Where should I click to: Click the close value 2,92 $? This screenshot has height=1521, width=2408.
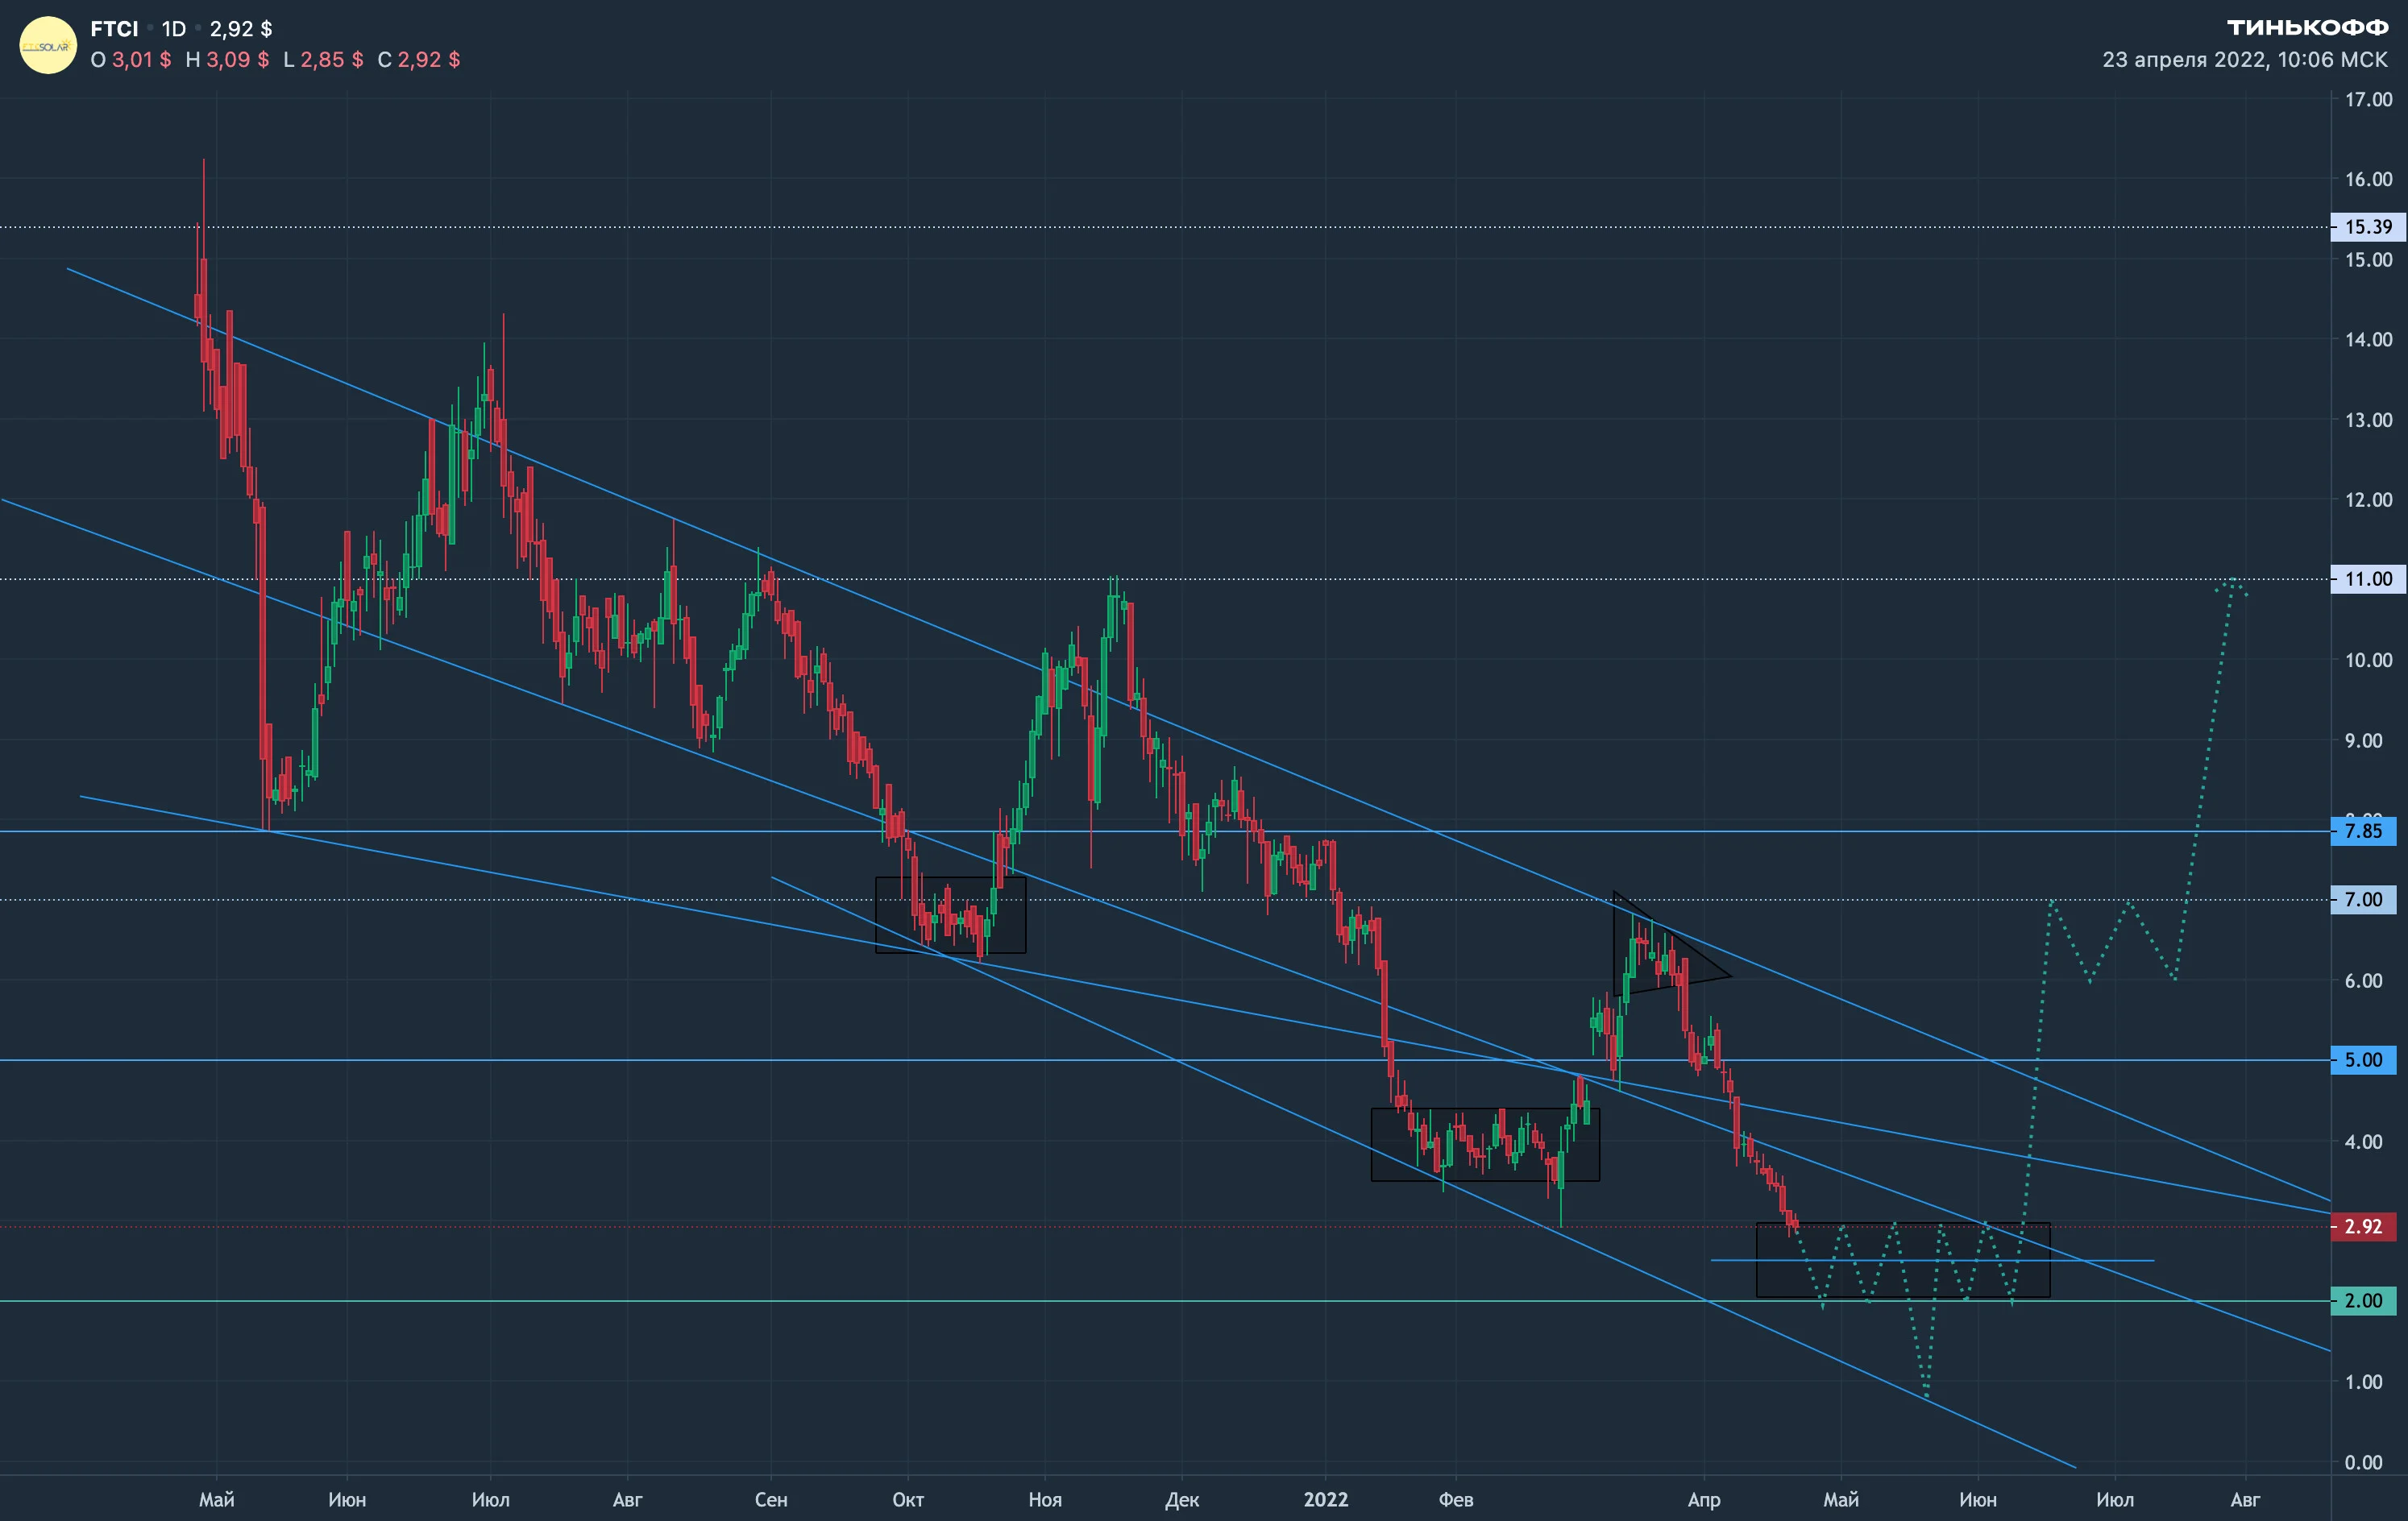[x=429, y=60]
